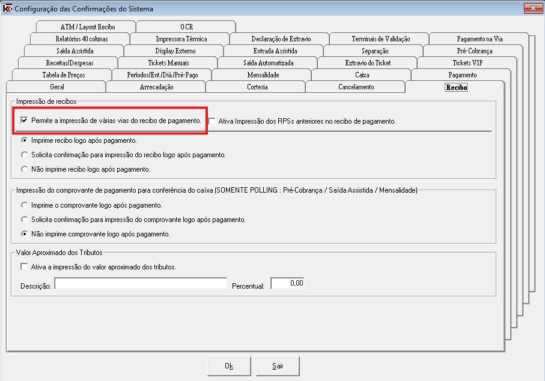Switch to the Arrecadação tab
545x381 pixels.
[x=156, y=87]
